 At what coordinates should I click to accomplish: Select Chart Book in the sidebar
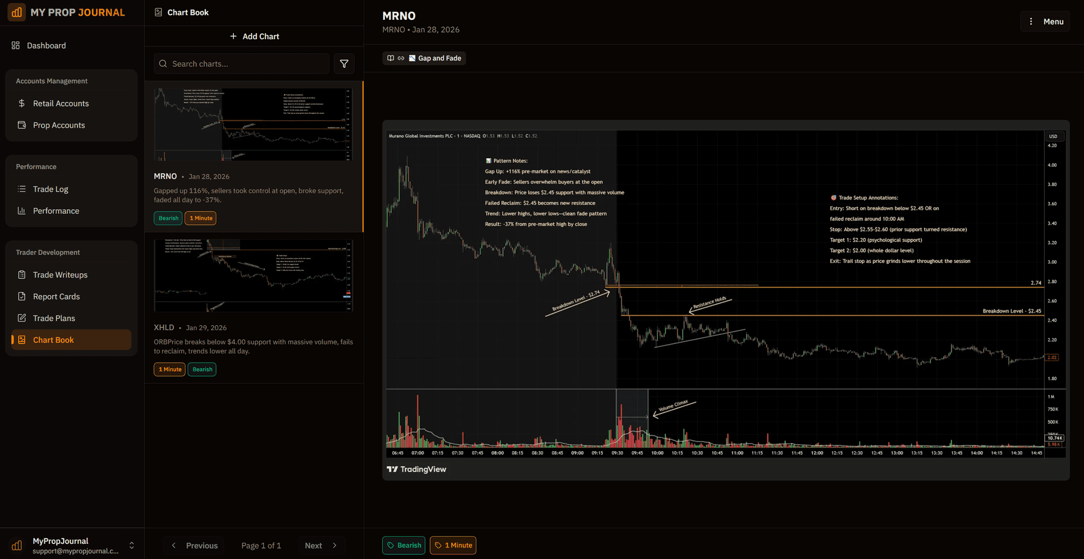point(54,339)
